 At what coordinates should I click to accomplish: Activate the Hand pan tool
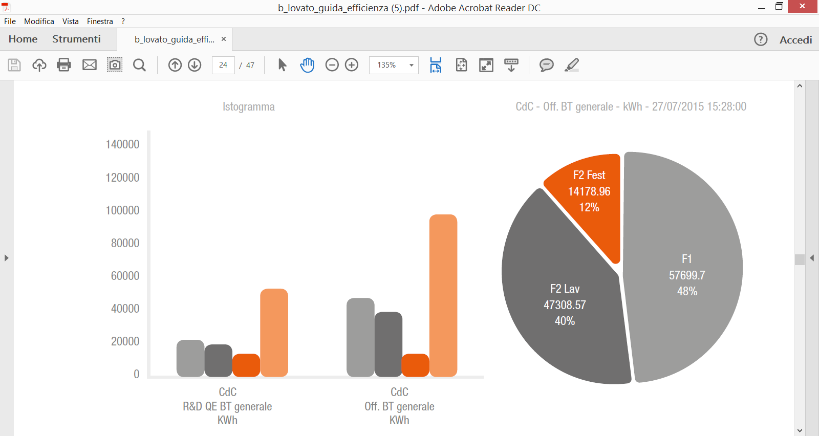pyautogui.click(x=307, y=65)
